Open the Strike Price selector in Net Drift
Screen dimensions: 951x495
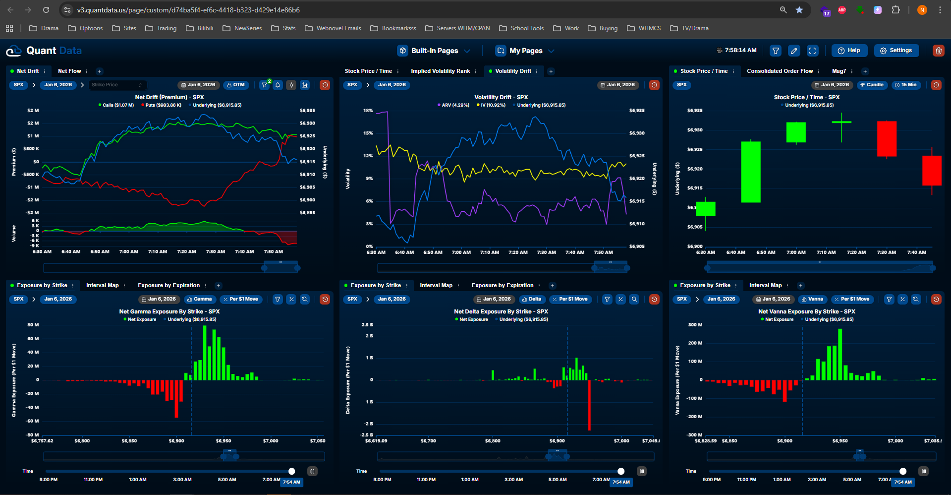117,85
